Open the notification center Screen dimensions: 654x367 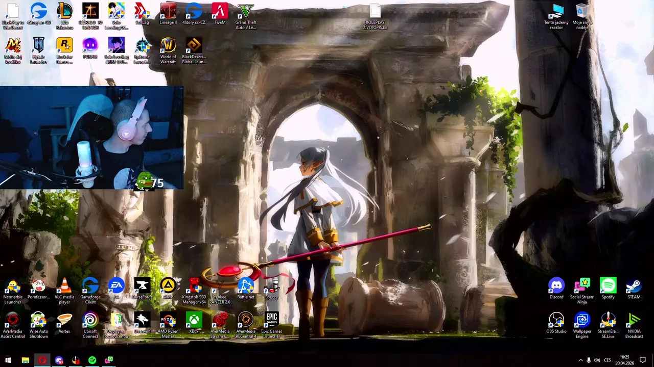pyautogui.click(x=643, y=360)
